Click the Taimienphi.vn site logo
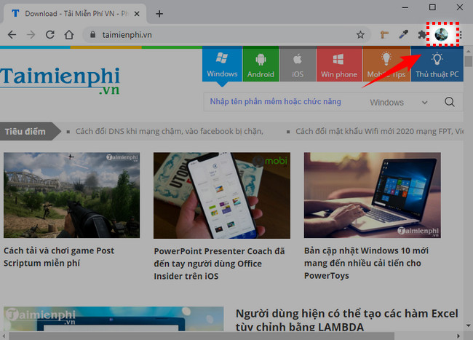The width and height of the screenshot is (473, 340). point(60,82)
